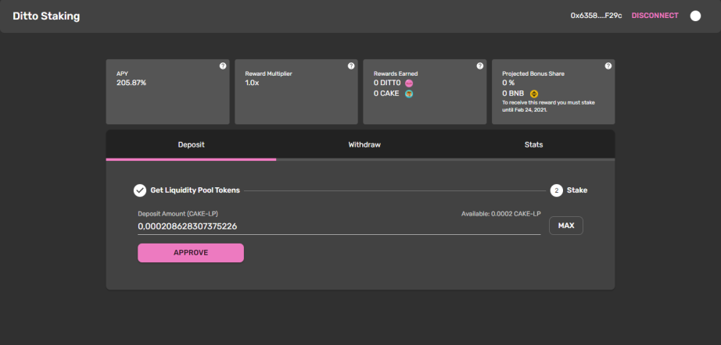This screenshot has height=345, width=721.
Task: Click the checkmark icon for Get Liquidity Pool Tokens
Action: coord(140,190)
